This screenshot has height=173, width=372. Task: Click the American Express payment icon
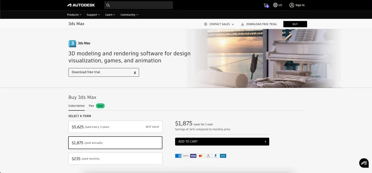click(178, 156)
